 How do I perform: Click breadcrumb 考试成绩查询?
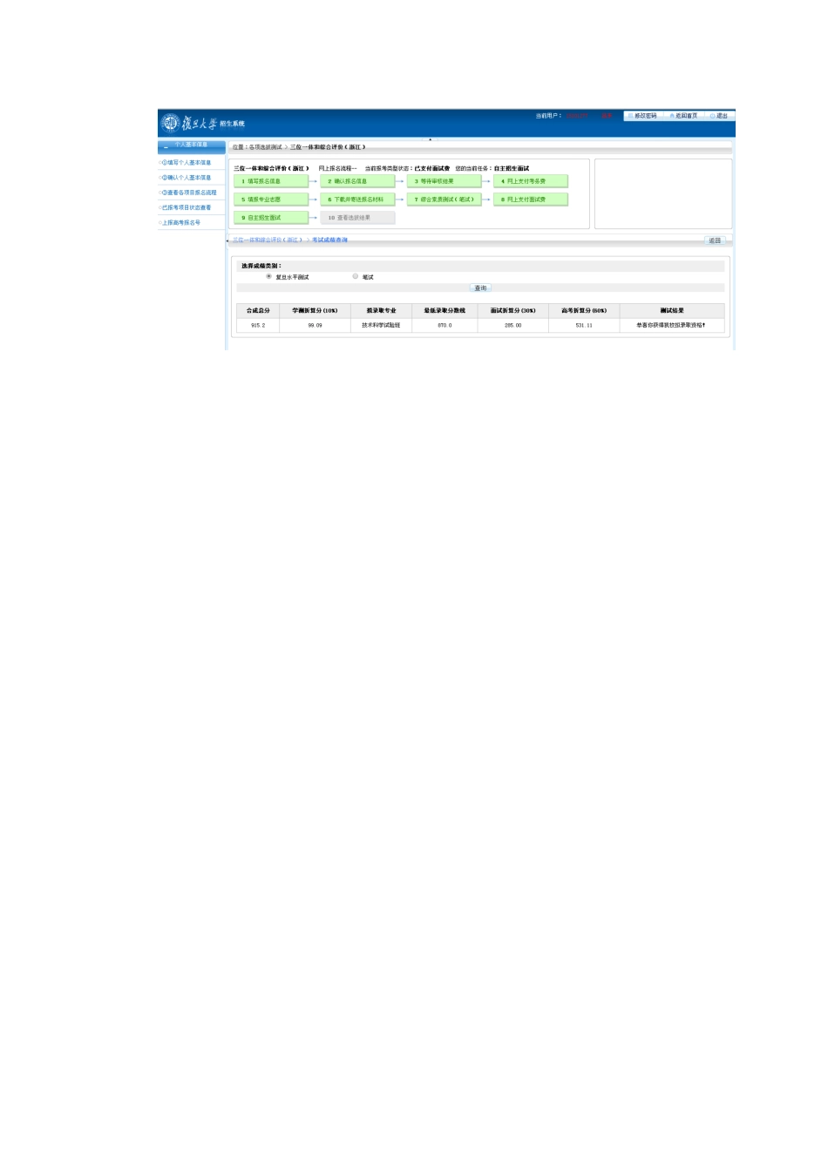tap(329, 240)
